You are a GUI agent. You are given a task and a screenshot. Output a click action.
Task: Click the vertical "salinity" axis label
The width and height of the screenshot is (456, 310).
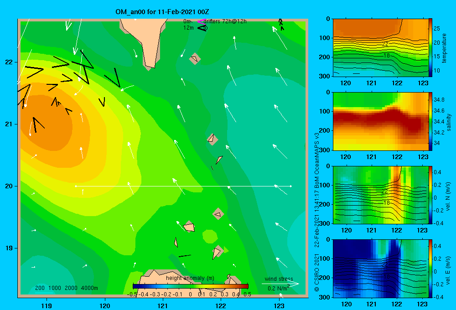coord(449,122)
